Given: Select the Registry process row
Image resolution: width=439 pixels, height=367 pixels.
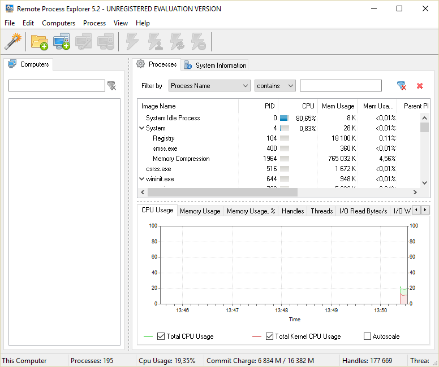Looking at the screenshot, I should [x=278, y=138].
